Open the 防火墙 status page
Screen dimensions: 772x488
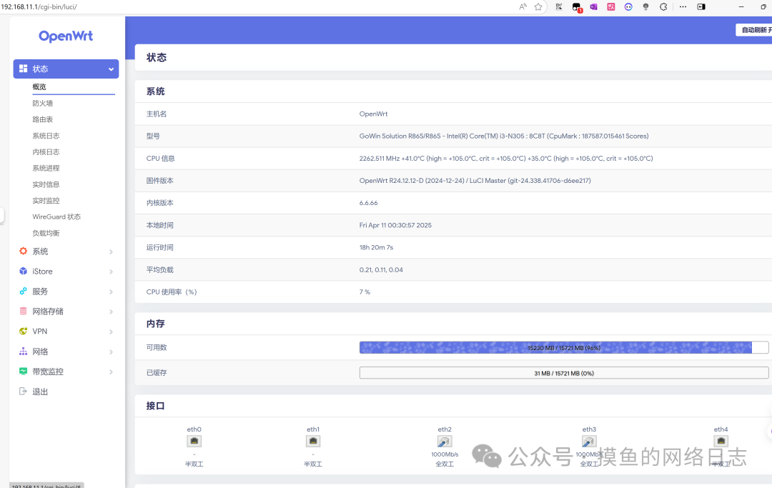43,104
